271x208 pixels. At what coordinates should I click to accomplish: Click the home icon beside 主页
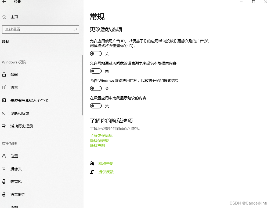(x=4, y=17)
